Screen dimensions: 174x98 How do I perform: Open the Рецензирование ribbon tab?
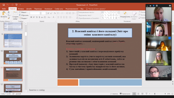point(72,9)
